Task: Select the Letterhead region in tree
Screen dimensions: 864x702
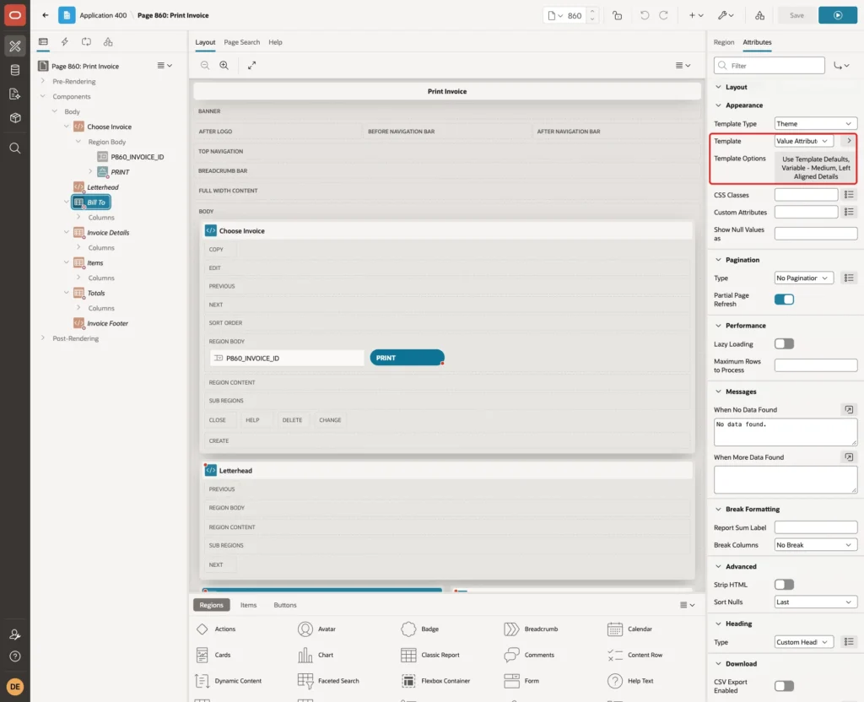Action: click(102, 186)
